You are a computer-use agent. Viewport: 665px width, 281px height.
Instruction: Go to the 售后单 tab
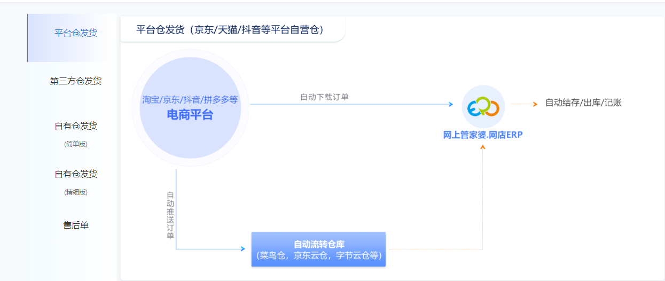pos(75,225)
